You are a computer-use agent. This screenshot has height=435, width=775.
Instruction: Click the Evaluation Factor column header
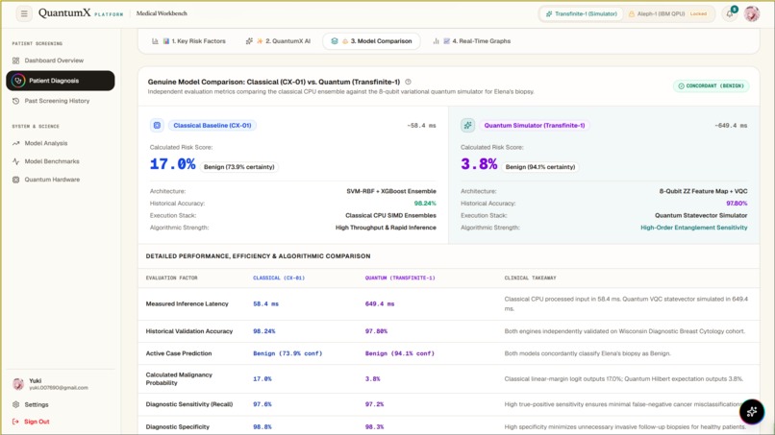[171, 278]
